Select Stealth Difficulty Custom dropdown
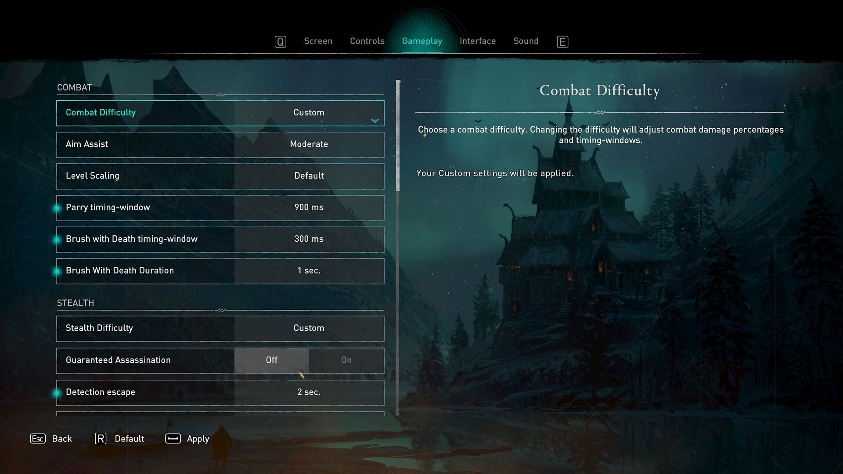The image size is (843, 474). tap(309, 328)
